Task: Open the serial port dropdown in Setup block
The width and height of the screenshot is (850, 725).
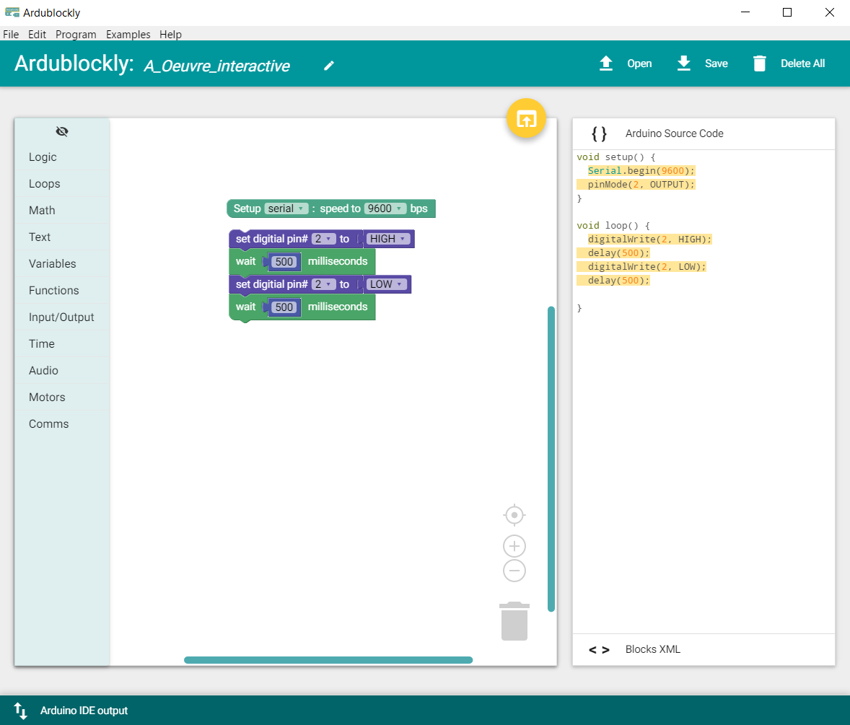Action: click(286, 208)
